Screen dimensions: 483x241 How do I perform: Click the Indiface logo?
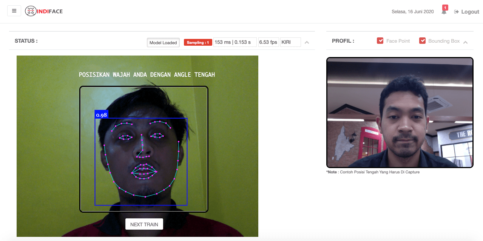[x=44, y=11]
